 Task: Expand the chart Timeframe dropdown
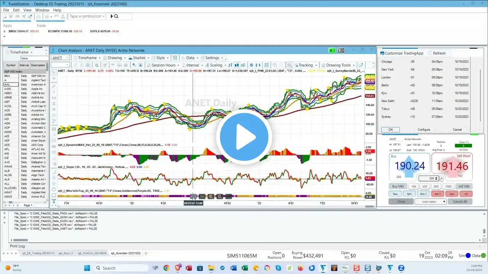click(87, 58)
